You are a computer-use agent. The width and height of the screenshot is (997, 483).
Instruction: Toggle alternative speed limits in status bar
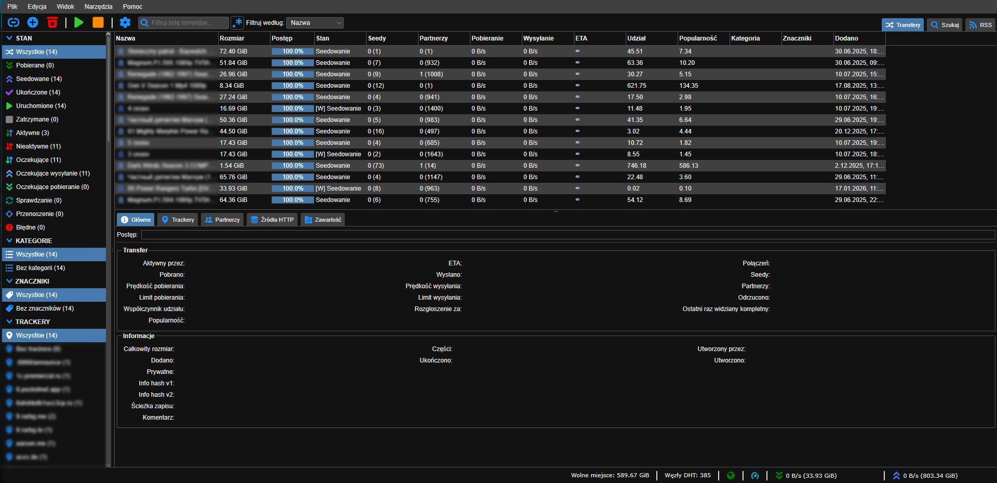coord(755,475)
